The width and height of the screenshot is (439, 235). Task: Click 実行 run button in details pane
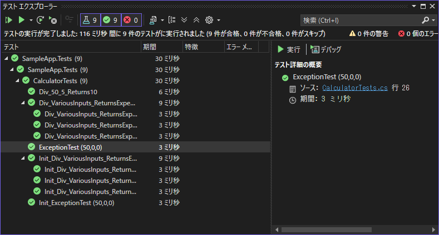click(289, 49)
